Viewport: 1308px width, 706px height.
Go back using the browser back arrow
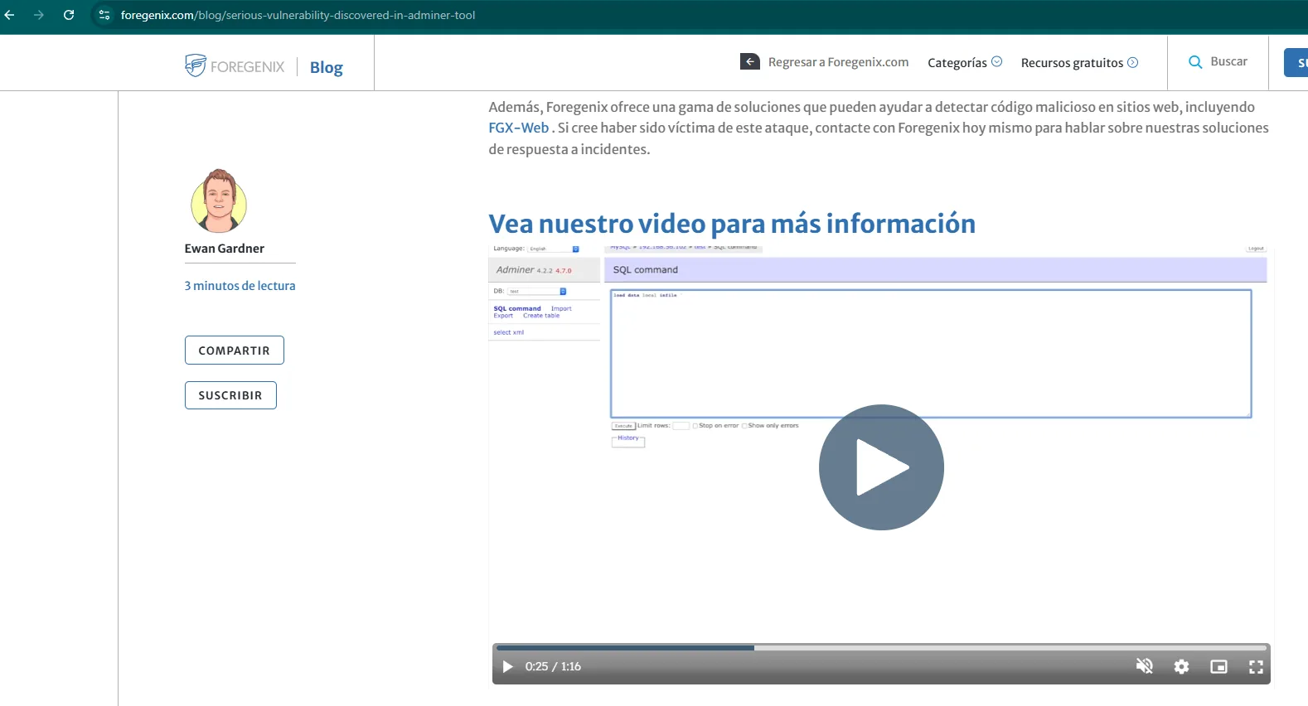10,15
